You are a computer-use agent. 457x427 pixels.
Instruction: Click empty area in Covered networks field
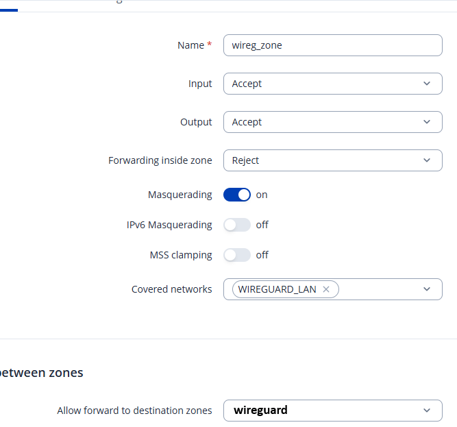point(379,289)
